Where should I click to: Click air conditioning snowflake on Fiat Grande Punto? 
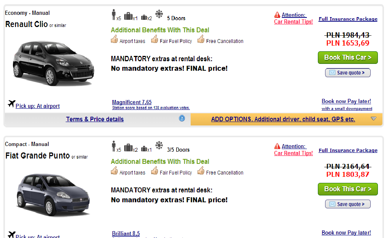[x=159, y=145]
